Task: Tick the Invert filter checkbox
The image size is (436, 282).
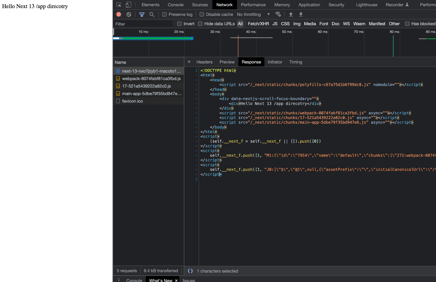Action: click(179, 24)
